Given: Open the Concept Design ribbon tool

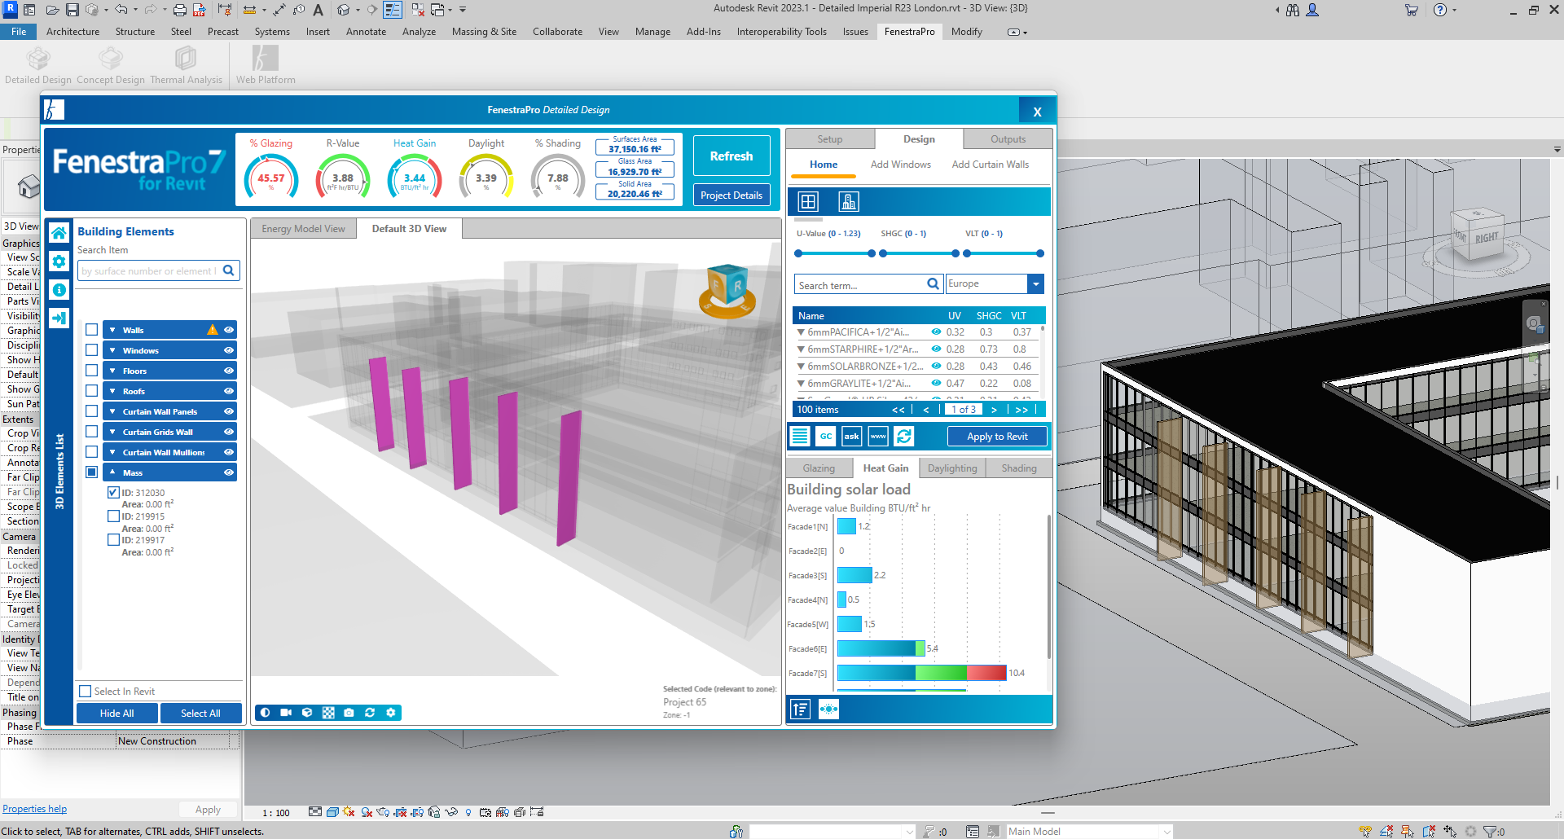Looking at the screenshot, I should tap(111, 64).
